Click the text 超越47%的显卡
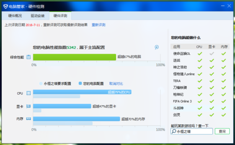The image size is (235, 145). [x=104, y=106]
